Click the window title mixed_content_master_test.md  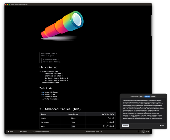point(19,4)
